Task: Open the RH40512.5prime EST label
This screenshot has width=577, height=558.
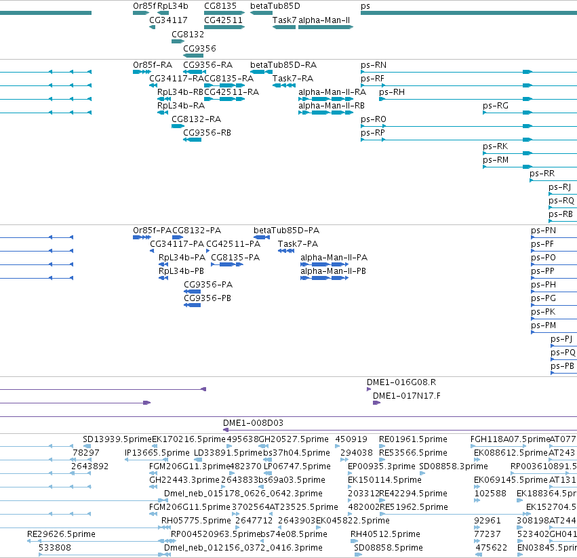Action: pos(385,534)
